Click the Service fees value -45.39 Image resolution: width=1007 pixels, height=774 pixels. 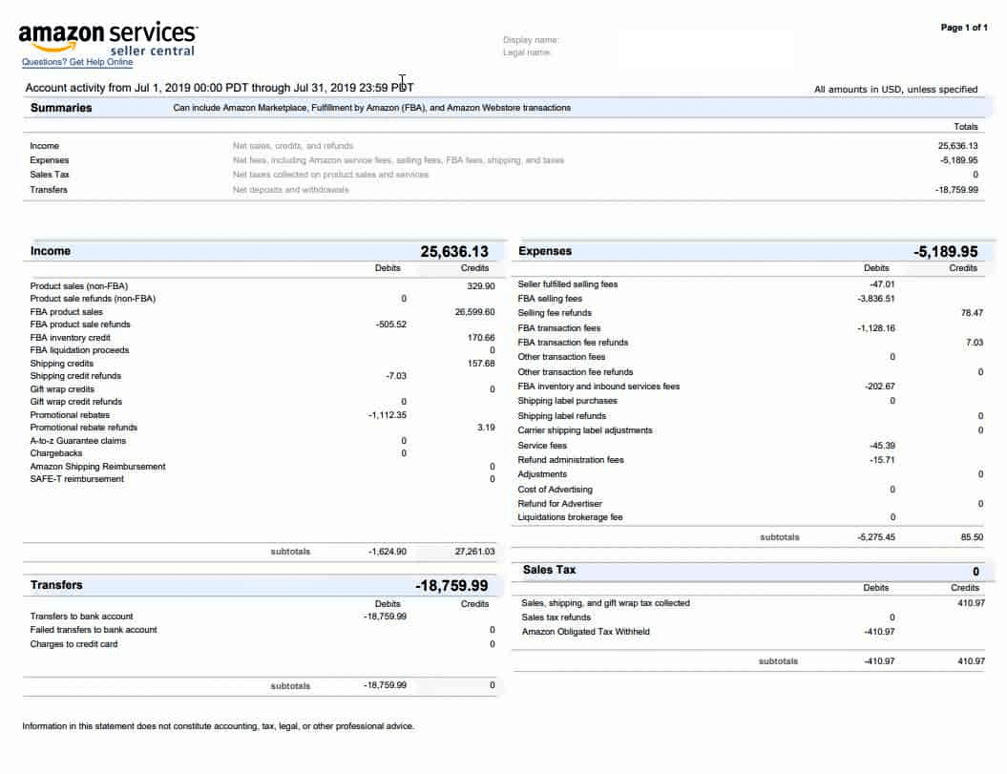pos(882,445)
